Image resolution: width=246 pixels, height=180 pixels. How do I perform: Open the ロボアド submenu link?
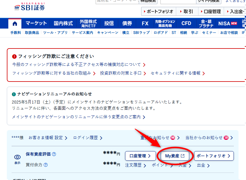pyautogui.click(x=161, y=32)
